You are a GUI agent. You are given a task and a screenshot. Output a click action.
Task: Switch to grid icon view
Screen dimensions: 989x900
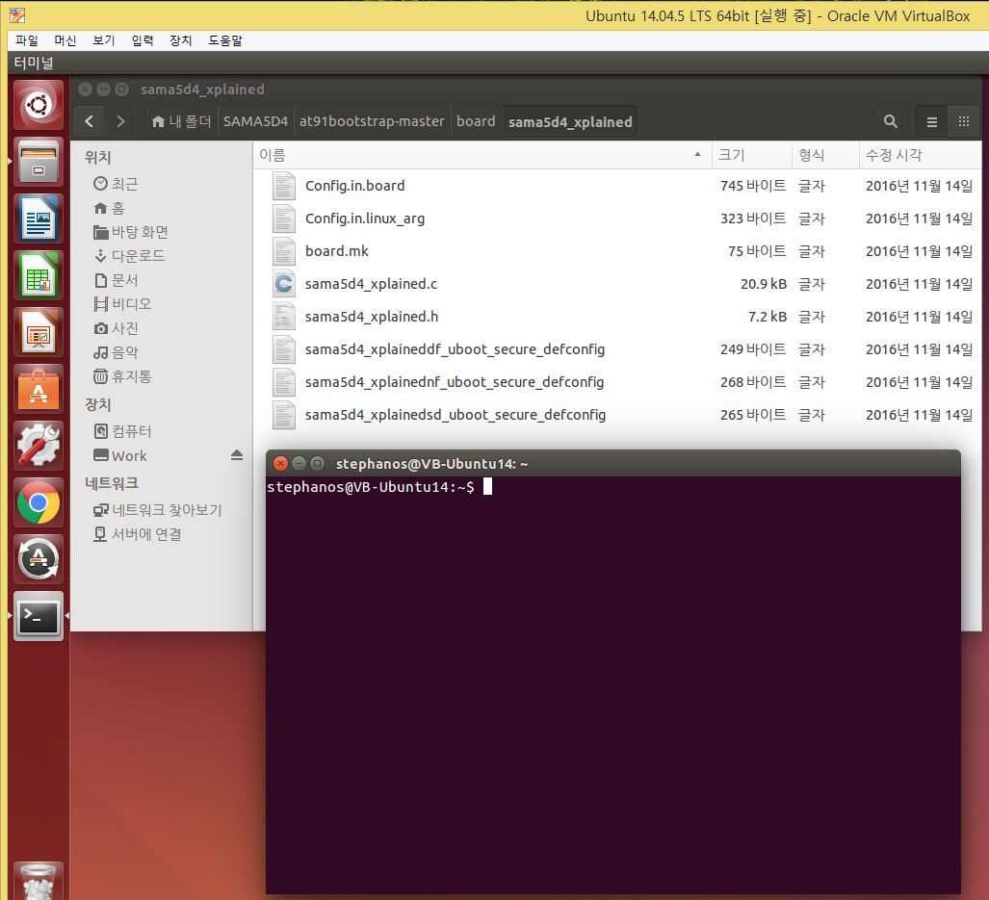[963, 121]
